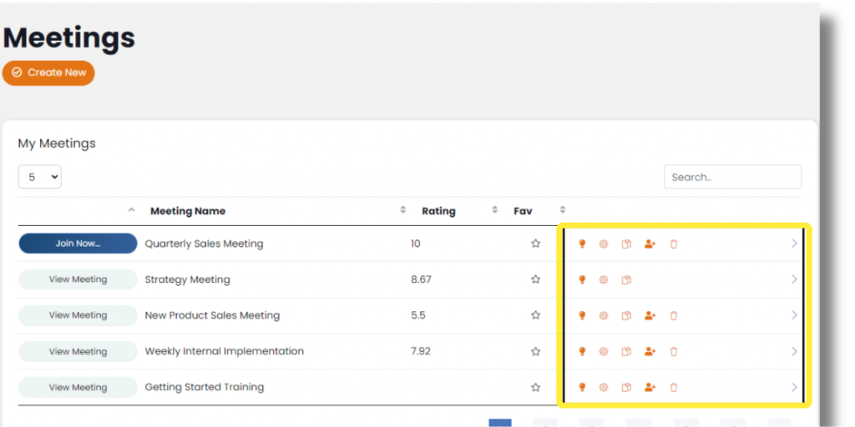The width and height of the screenshot is (855, 427).
Task: Delete the Getting Started Training meeting
Action: pyautogui.click(x=674, y=388)
